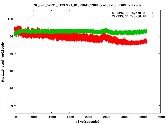
Task: Click the Uncalibrated Amplitude axis label
Action: tap(3, 62)
